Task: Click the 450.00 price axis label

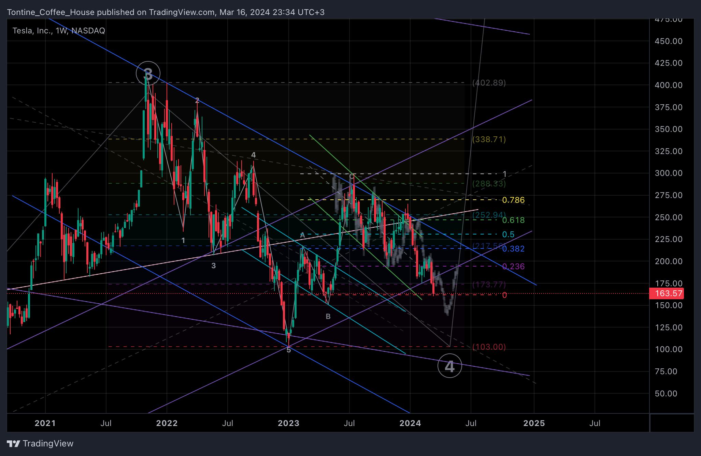Action: coord(669,41)
